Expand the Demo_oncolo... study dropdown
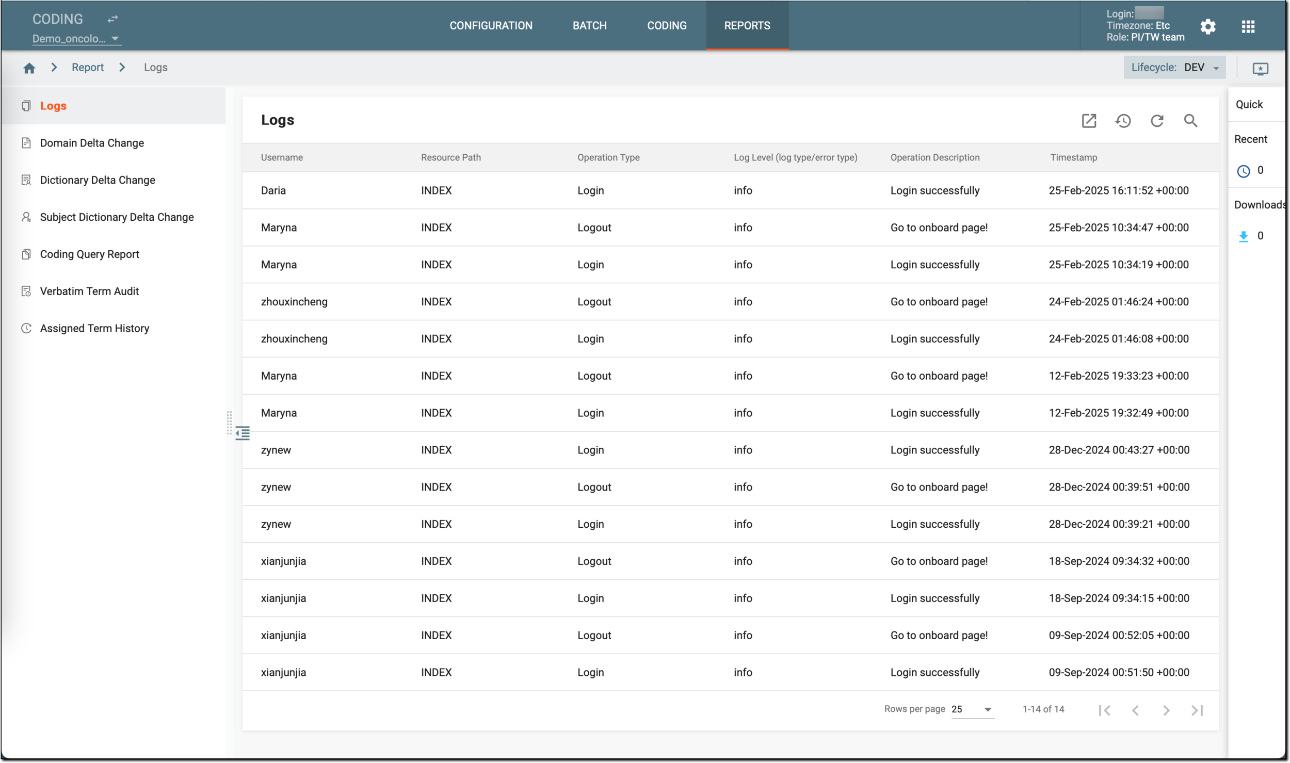This screenshot has height=763, width=1290. pos(76,39)
